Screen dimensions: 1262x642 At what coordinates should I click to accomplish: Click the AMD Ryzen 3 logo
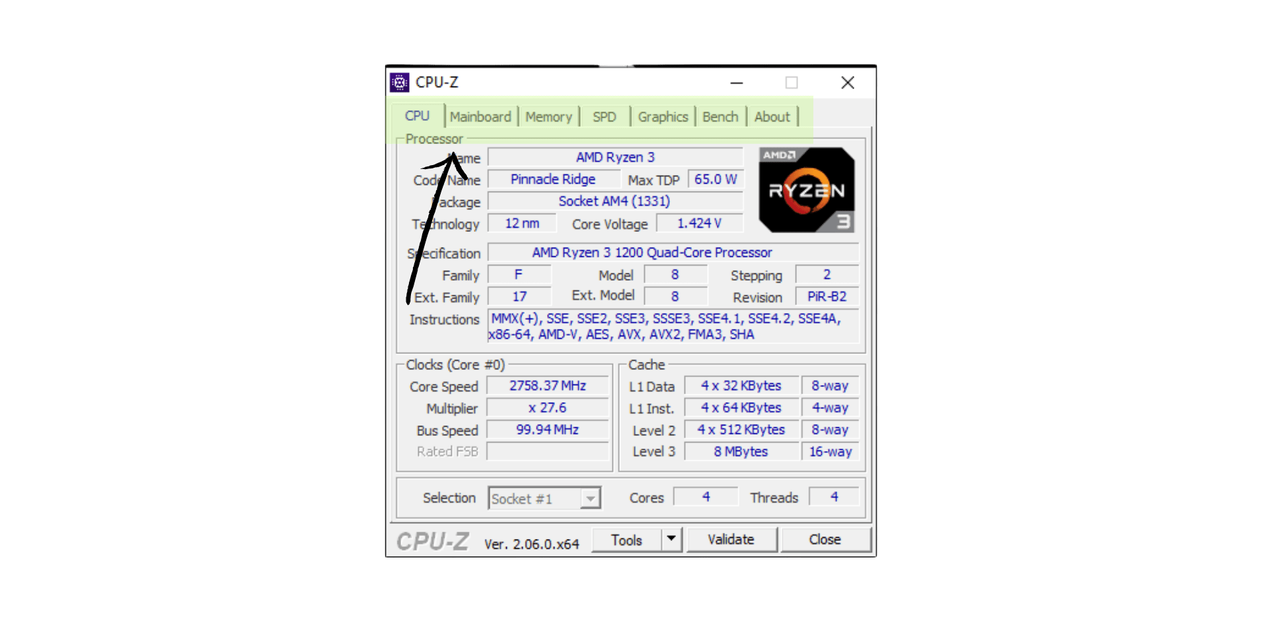[806, 190]
